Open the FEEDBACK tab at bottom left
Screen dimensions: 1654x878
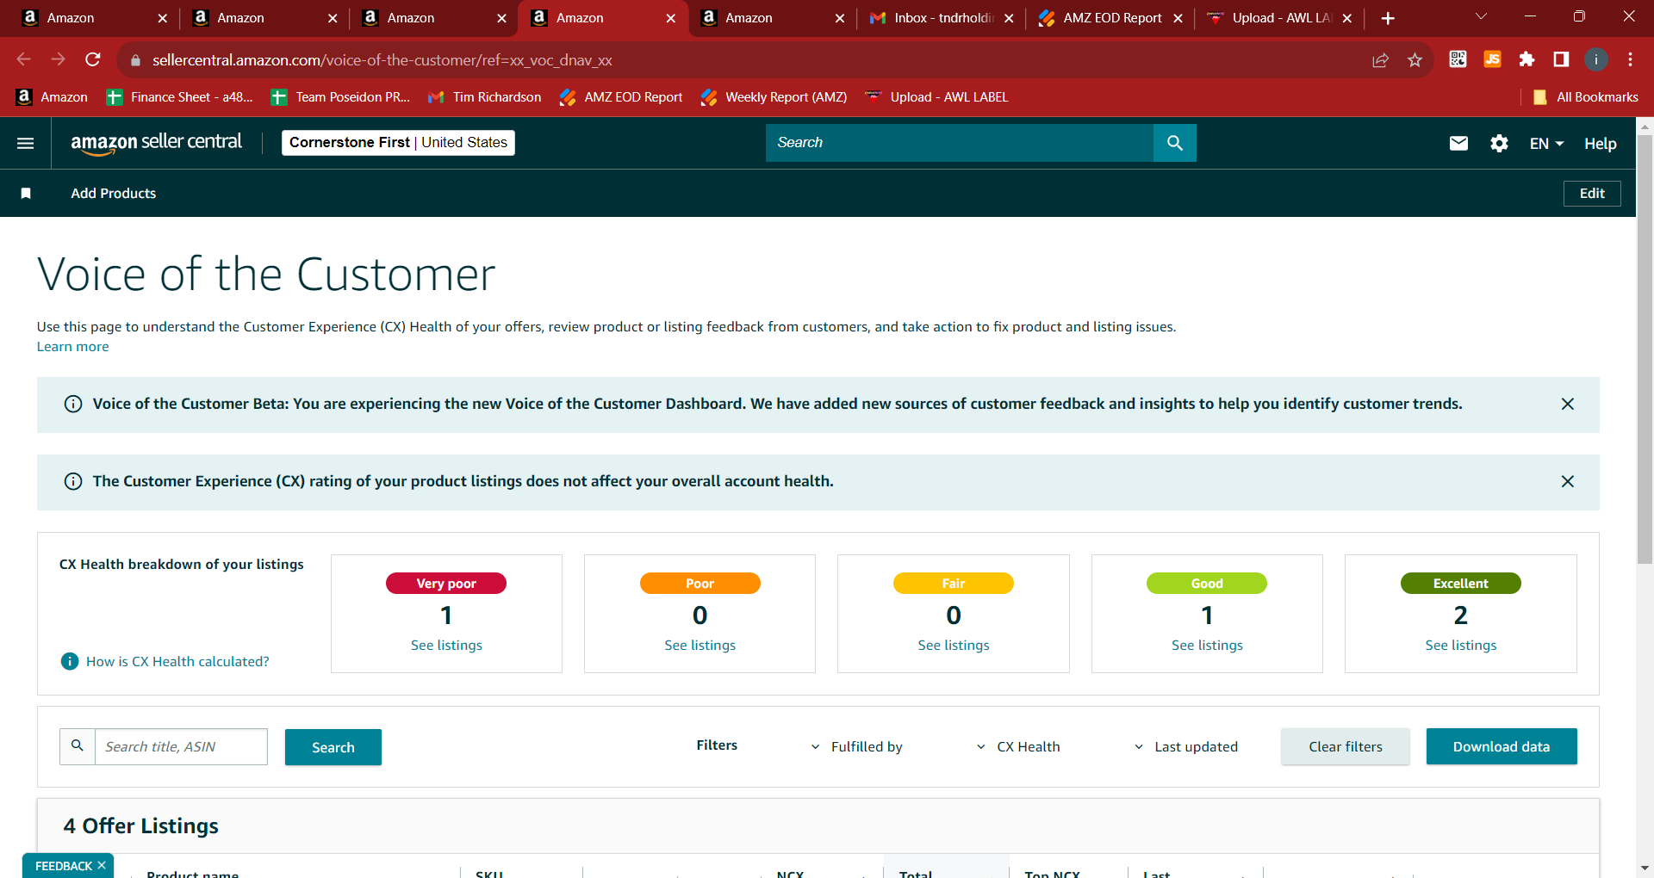(63, 866)
